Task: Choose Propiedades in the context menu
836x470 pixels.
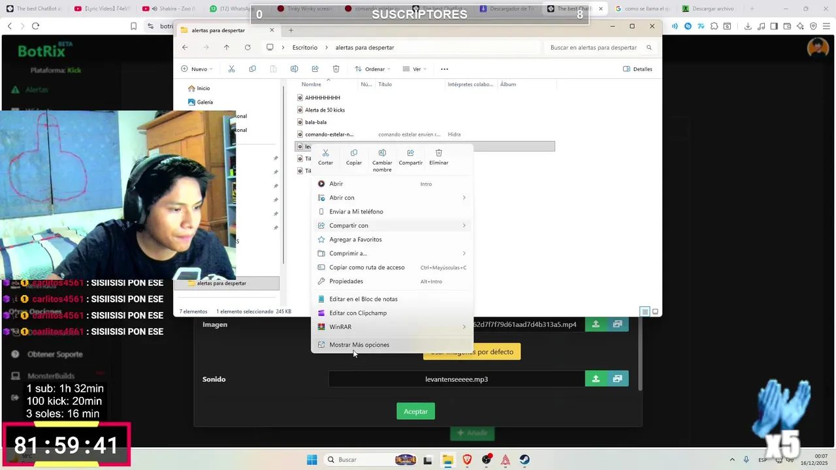Action: coord(392,281)
